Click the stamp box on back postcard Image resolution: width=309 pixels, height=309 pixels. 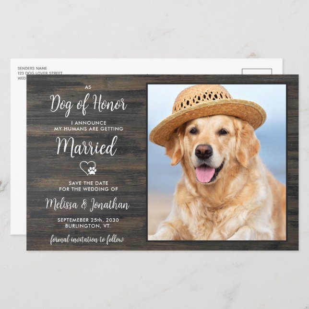click(x=257, y=72)
